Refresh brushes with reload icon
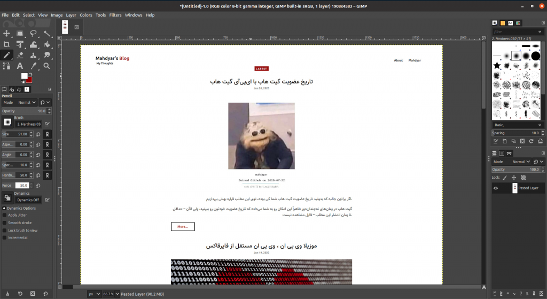The height and width of the screenshot is (299, 547). pyautogui.click(x=531, y=141)
